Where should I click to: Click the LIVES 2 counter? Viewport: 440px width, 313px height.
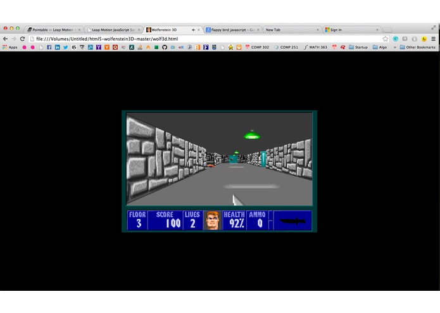pos(192,220)
